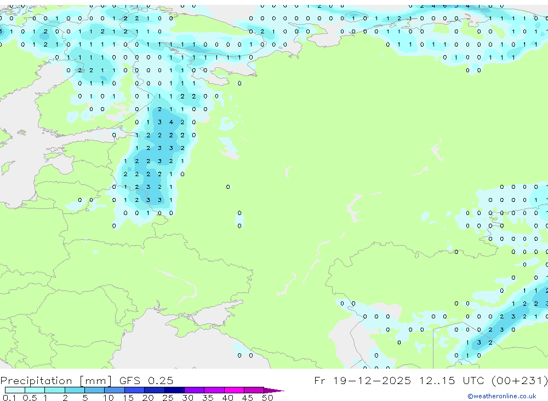Viewport: 548px width, 401px height.
Task: Click the legend label "0.1"
Action: (x=9, y=398)
